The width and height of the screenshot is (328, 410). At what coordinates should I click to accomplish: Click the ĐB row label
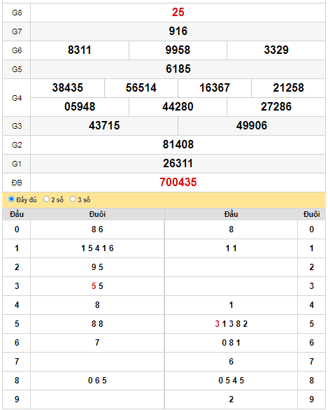coord(17,183)
